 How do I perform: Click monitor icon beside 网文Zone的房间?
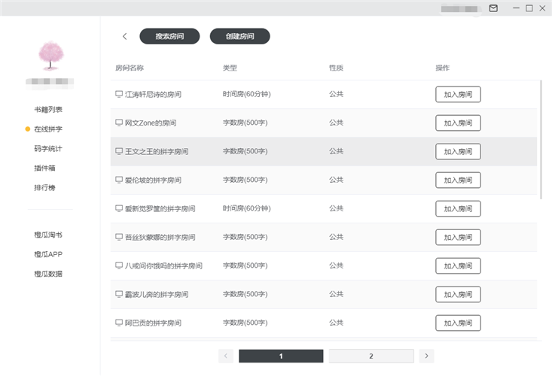pos(118,123)
